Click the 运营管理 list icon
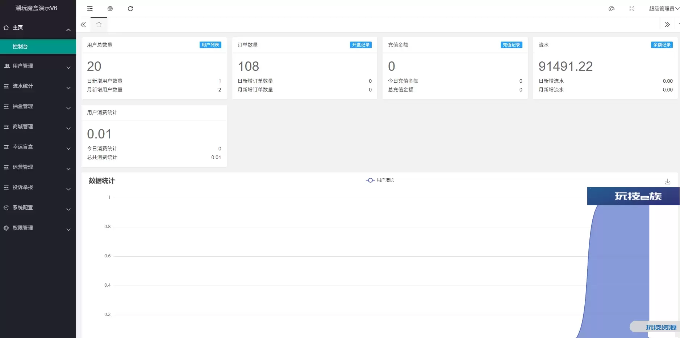Viewport: 680px width, 338px height. 6,167
